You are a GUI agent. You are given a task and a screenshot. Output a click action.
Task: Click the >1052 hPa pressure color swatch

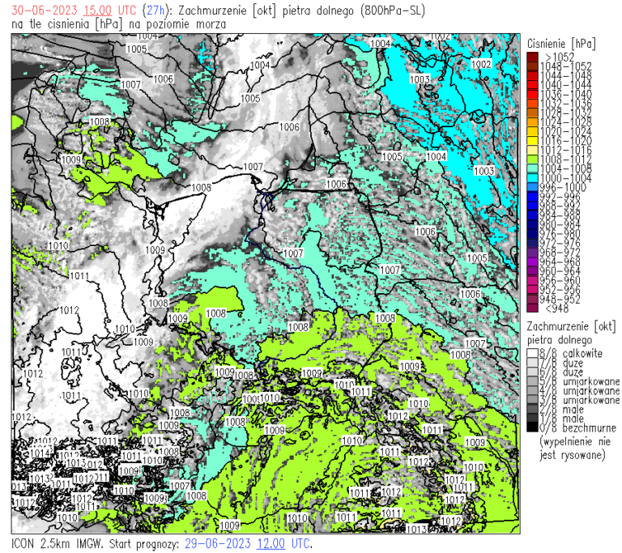[x=530, y=57]
